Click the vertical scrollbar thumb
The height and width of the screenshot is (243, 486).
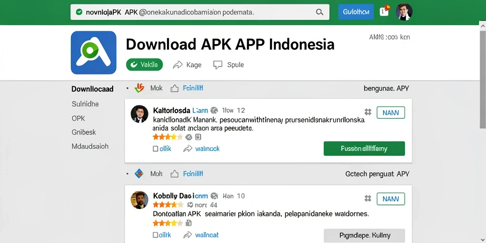tap(483, 79)
